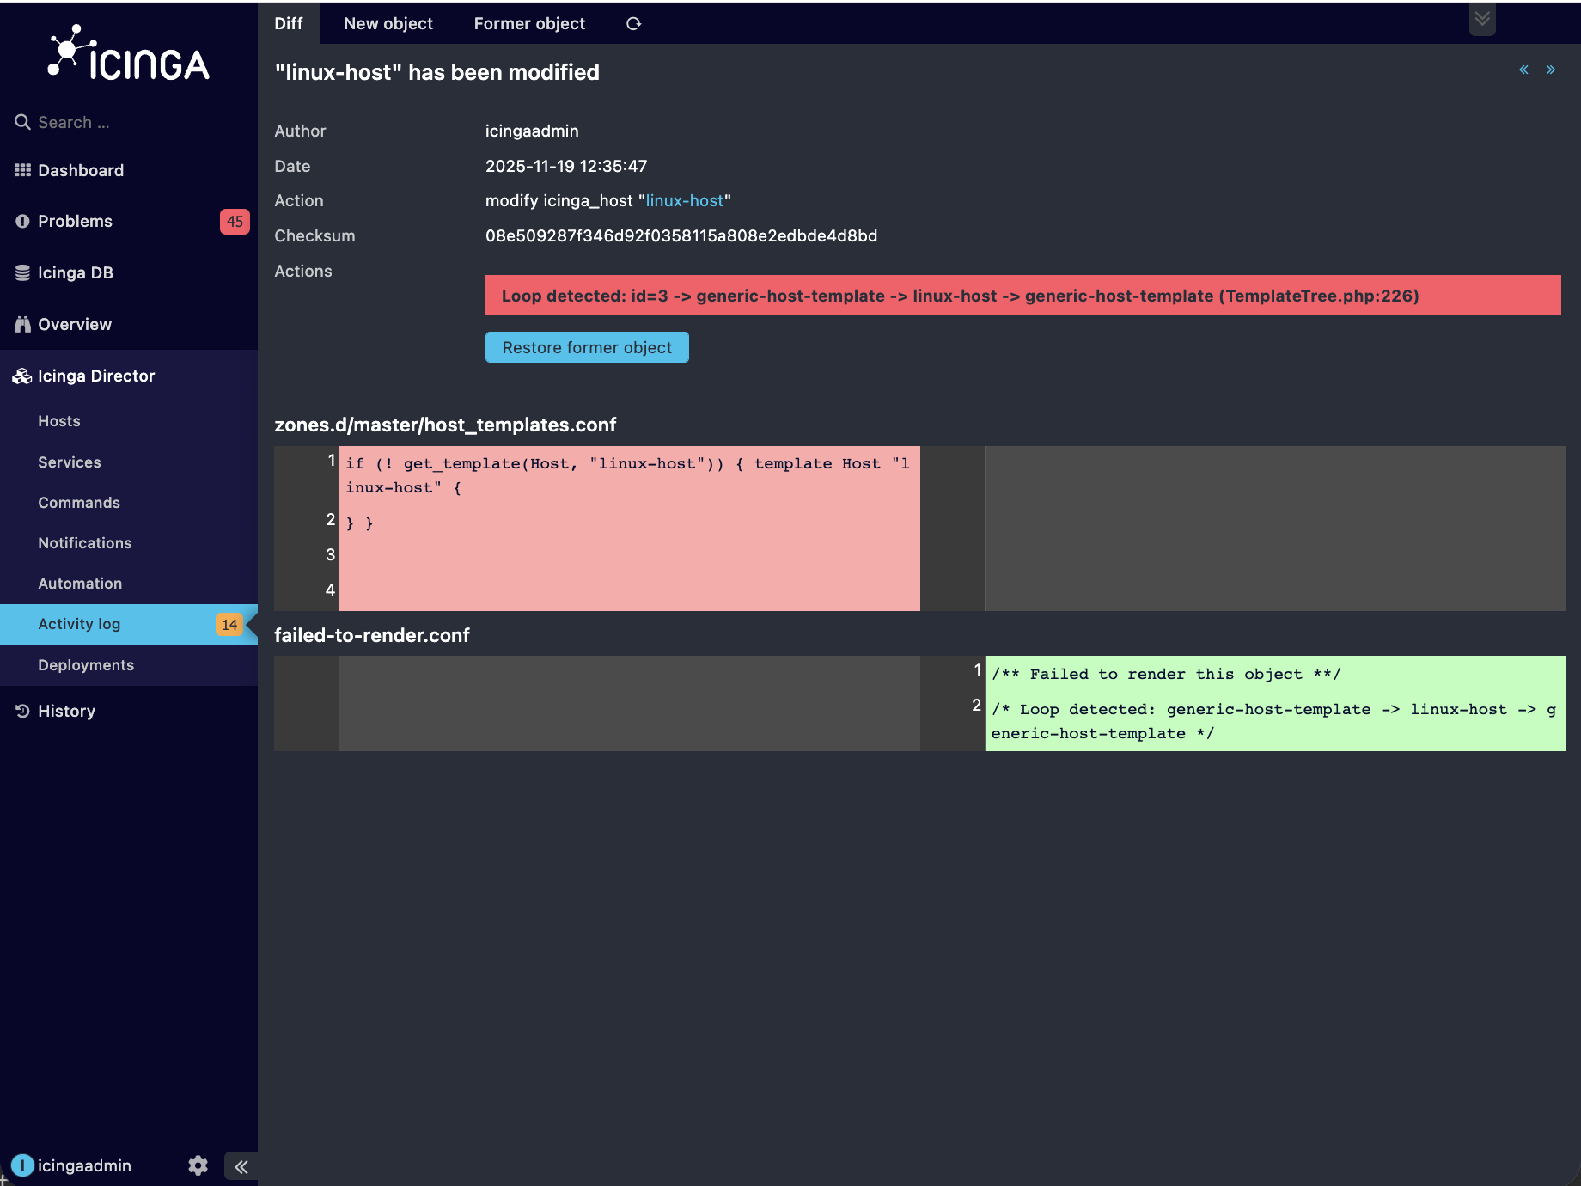This screenshot has height=1186, width=1581.
Task: Open the Problems section
Action: [75, 221]
